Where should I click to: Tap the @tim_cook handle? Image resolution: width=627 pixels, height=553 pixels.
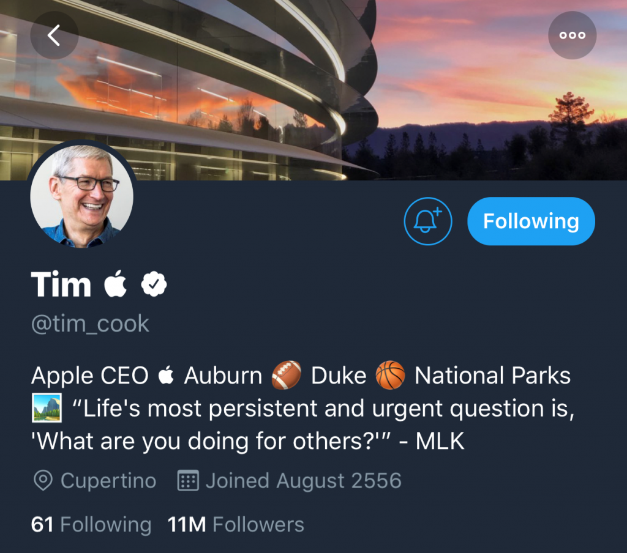click(89, 324)
